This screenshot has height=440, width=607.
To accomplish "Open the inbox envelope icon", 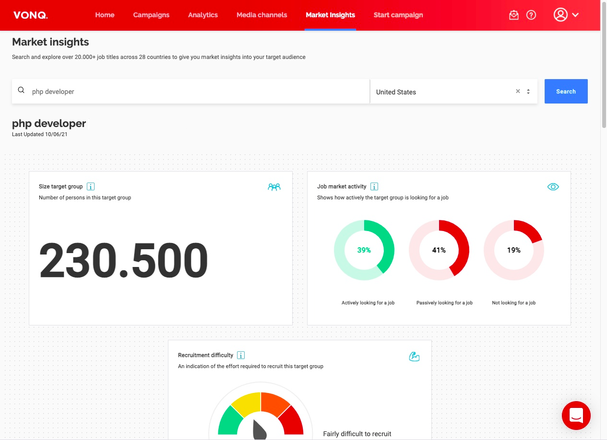I will point(514,15).
